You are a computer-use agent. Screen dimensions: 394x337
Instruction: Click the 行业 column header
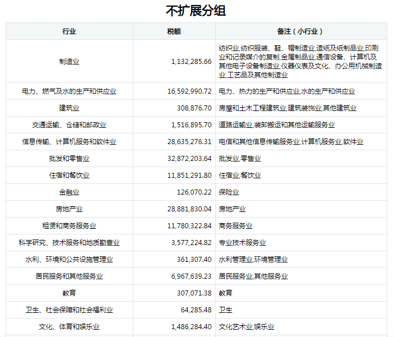pos(69,31)
